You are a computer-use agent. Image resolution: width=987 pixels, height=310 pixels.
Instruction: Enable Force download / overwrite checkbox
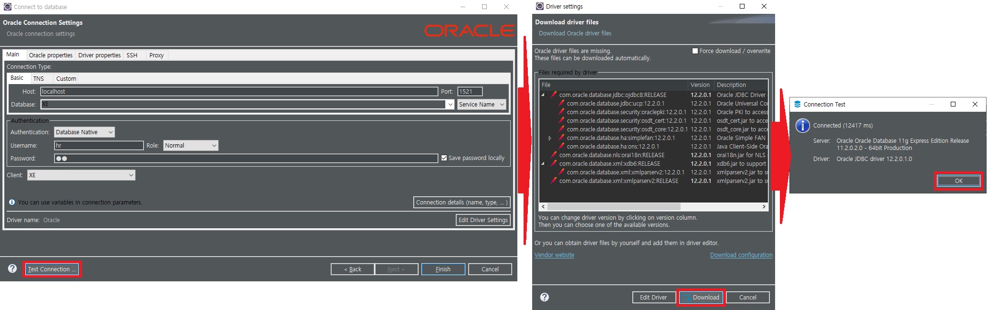click(x=695, y=51)
